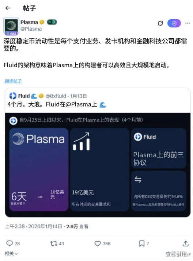Click the Fluid logo avatar in quote
This screenshot has height=261, width=193.
tap(13, 96)
